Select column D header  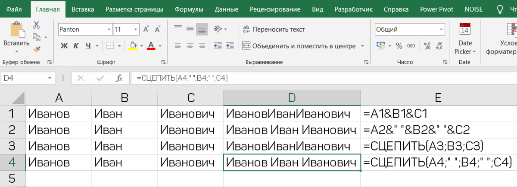coord(292,98)
